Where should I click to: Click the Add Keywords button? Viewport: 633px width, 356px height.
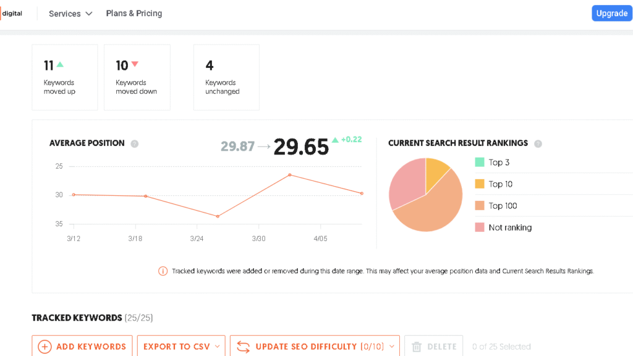[82, 346]
